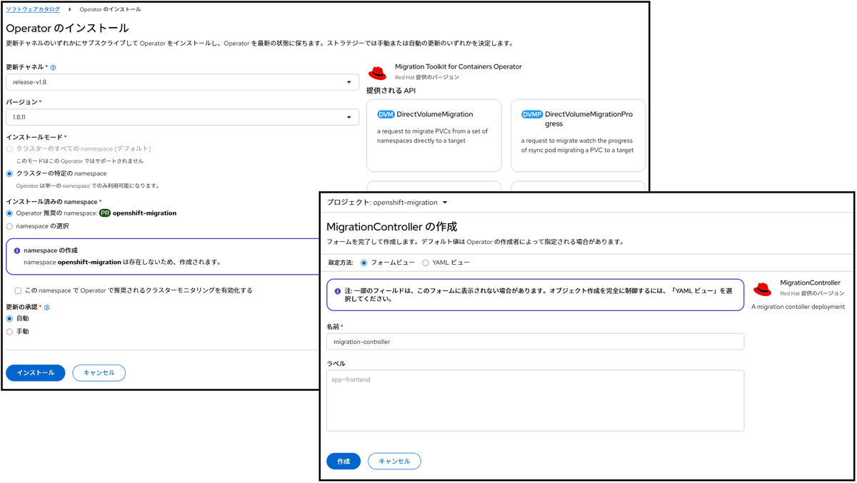Image resolution: width=857 pixels, height=483 pixels.
Task: Click the help icon next to 更新チャネル
Action: [x=54, y=67]
